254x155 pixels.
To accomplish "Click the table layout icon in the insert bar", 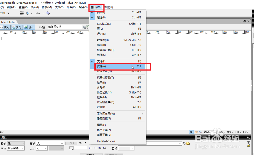I will (x=22, y=13).
